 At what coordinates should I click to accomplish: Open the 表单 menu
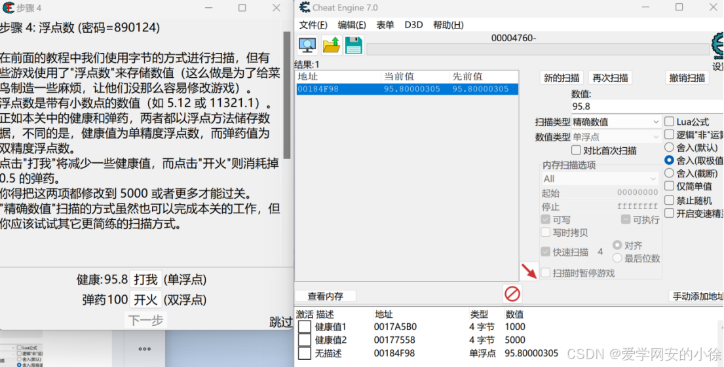pyautogui.click(x=385, y=25)
